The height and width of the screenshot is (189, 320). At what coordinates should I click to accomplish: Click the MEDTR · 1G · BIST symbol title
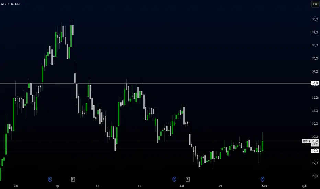(10, 4)
